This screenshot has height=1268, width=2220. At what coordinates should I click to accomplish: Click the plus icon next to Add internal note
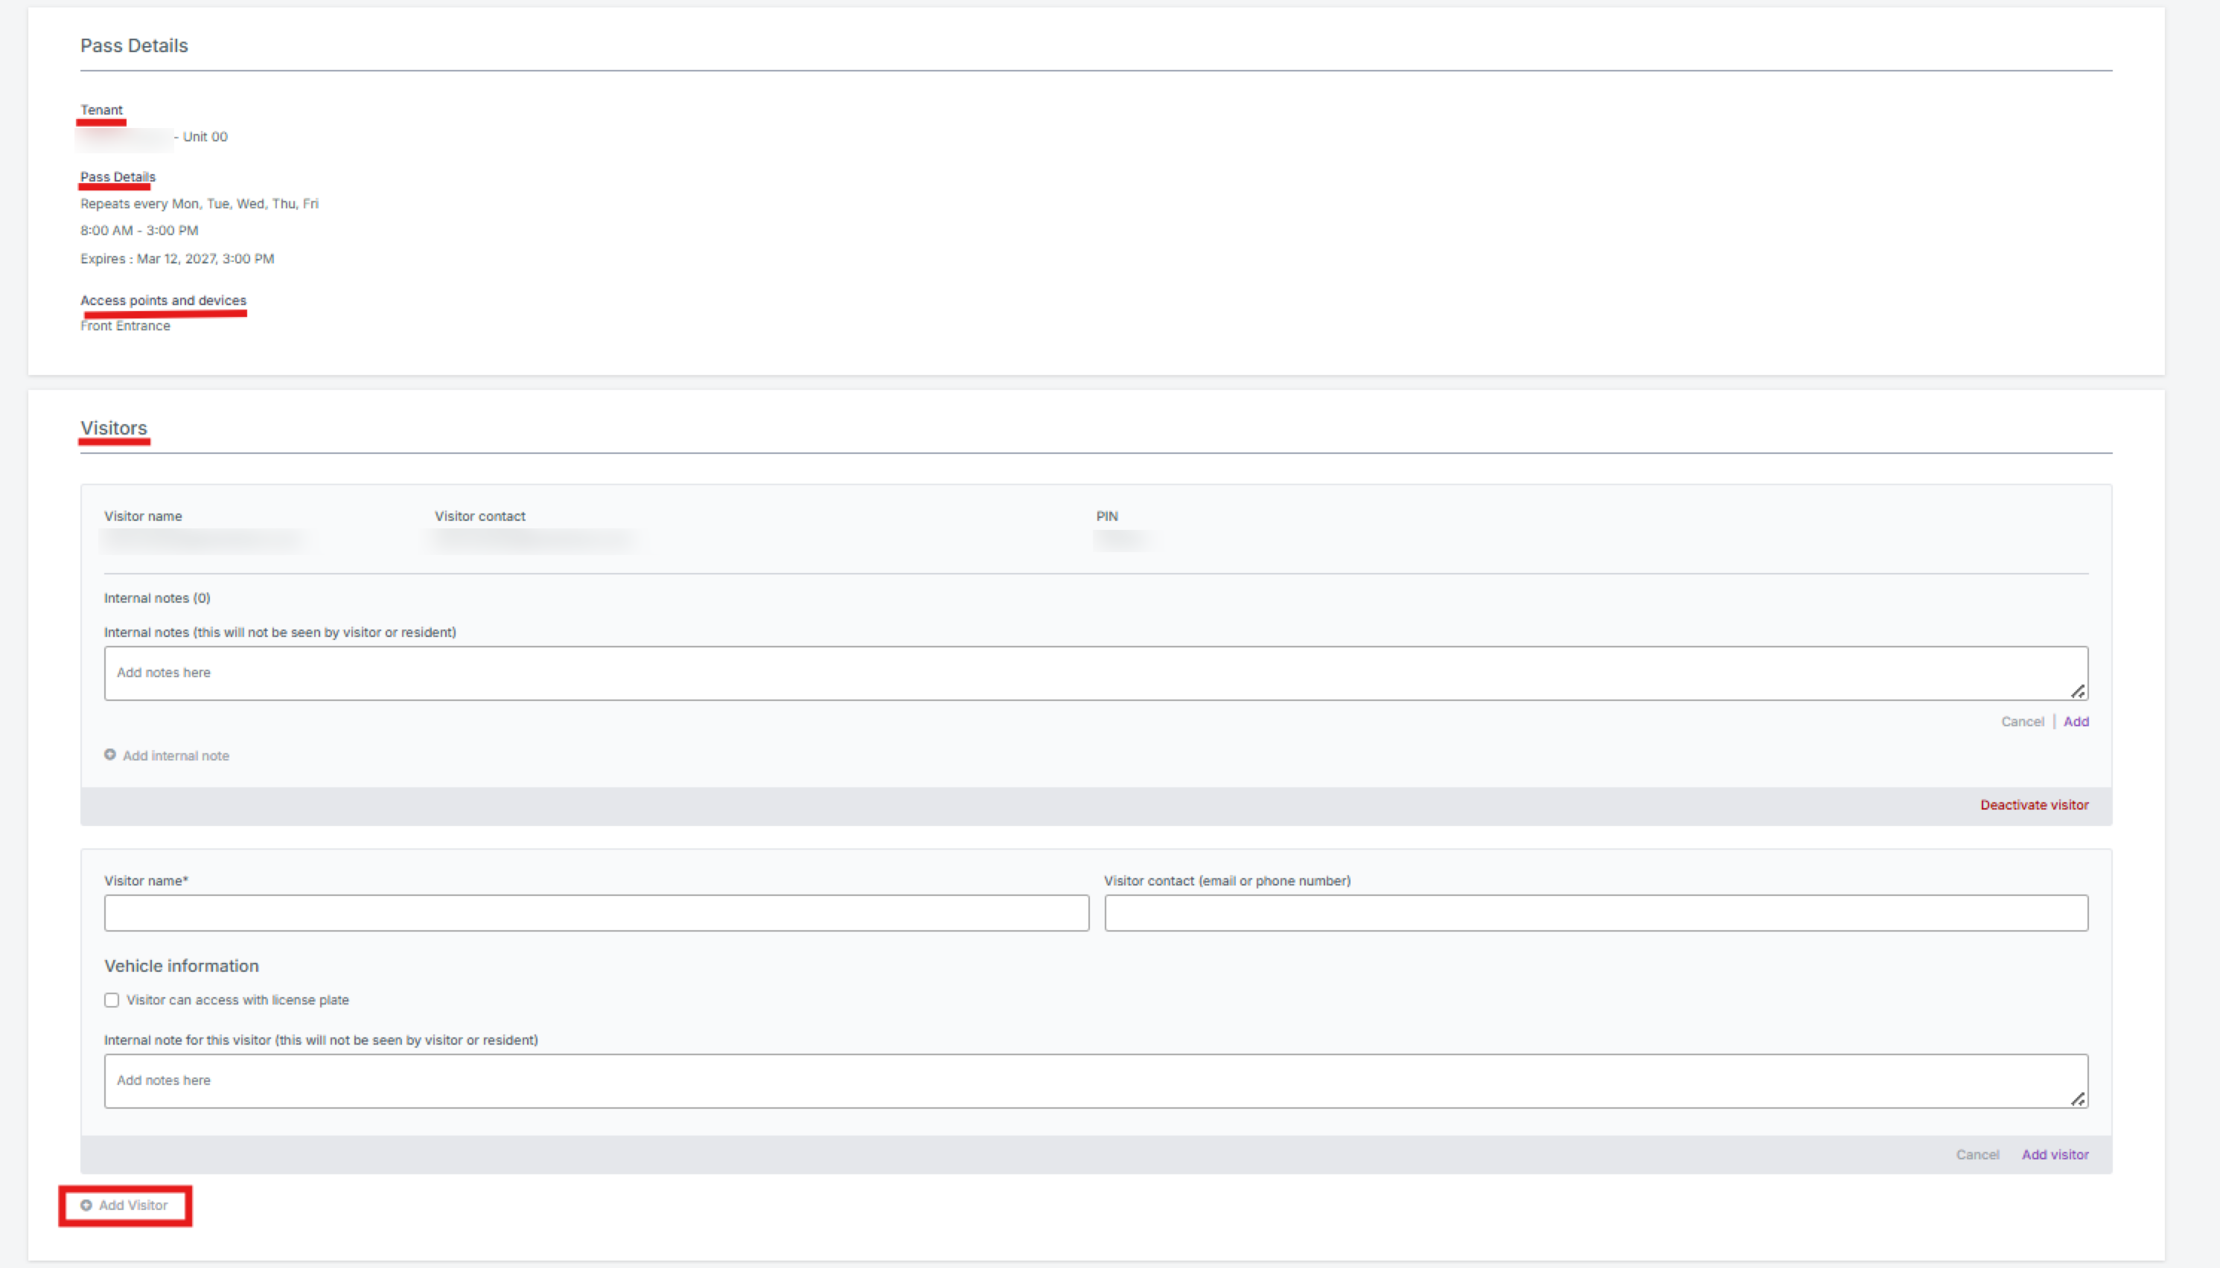[x=109, y=755]
